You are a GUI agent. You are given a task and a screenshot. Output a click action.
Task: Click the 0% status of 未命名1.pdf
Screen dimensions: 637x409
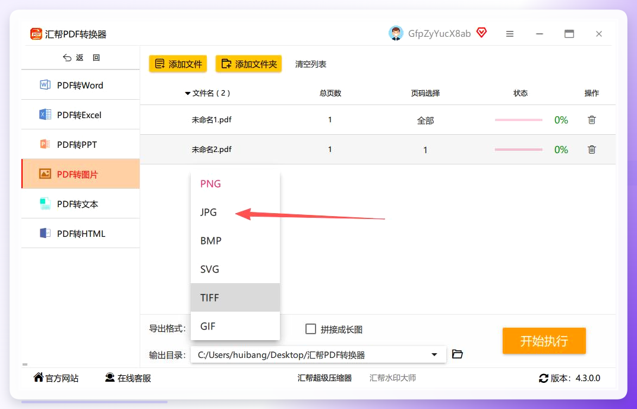point(561,120)
